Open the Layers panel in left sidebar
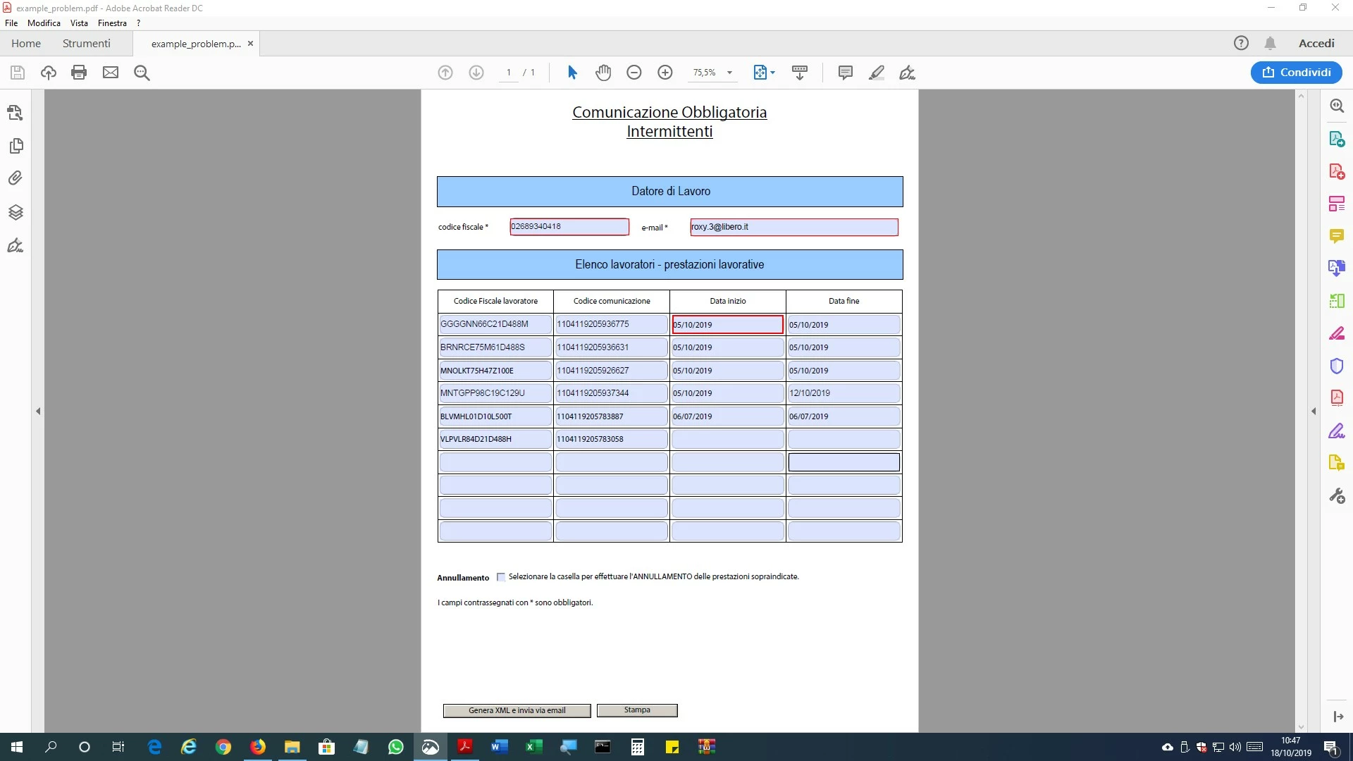 pos(16,212)
